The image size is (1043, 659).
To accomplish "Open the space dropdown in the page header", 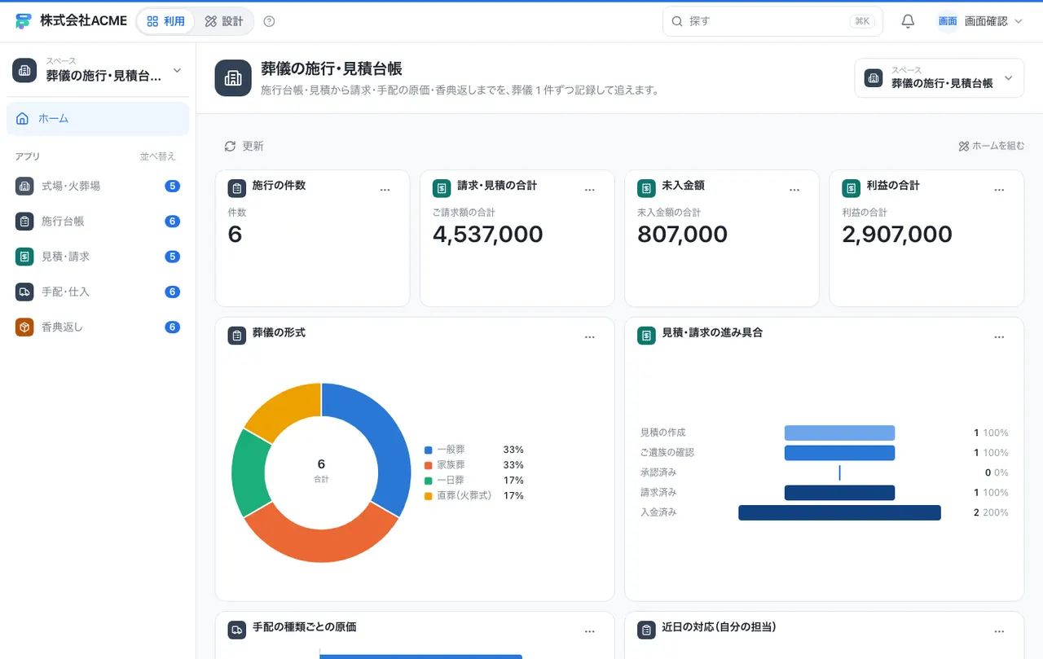I will [939, 78].
